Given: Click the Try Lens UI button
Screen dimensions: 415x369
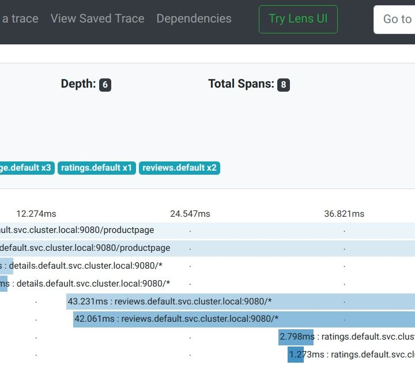Looking at the screenshot, I should click(298, 19).
